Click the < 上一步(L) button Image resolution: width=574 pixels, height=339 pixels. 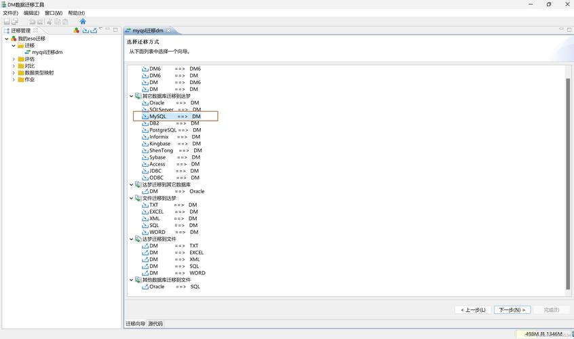coord(472,310)
